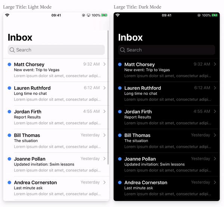Tap the 09:41 clock in light mode
Viewport: 224px width, 207px height.
56,15
